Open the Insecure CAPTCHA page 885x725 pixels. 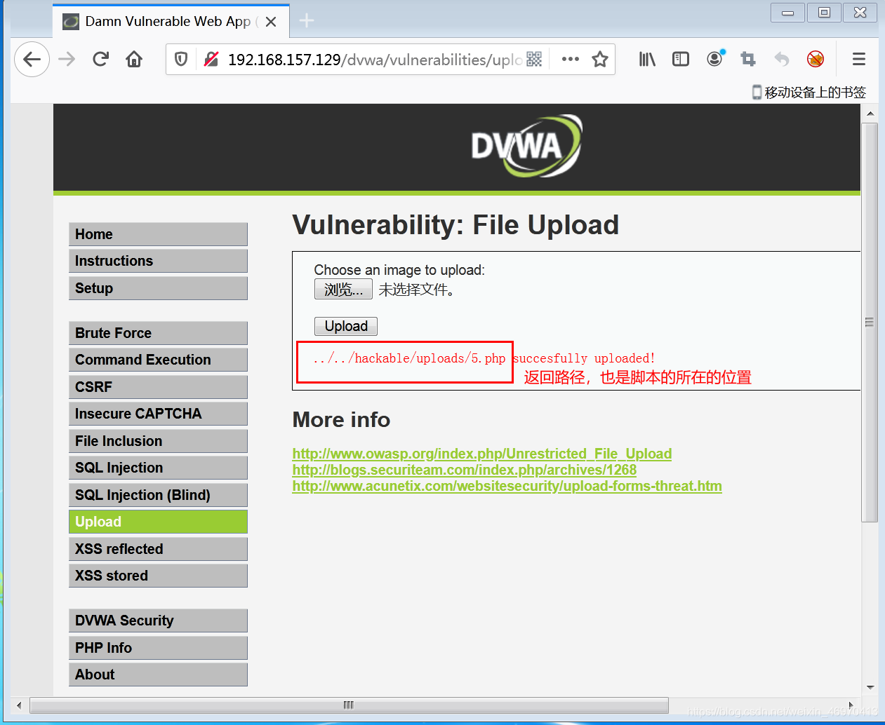[158, 414]
